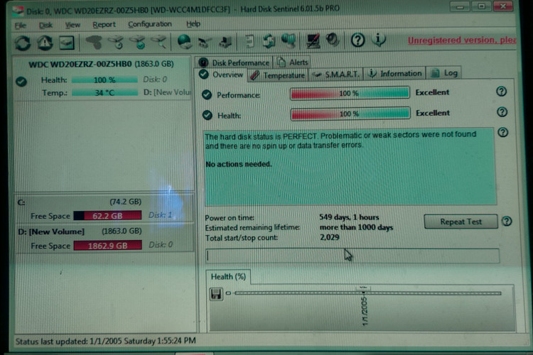Click the disk with magnifier surface test icon
The image size is (533, 355).
coord(158,43)
